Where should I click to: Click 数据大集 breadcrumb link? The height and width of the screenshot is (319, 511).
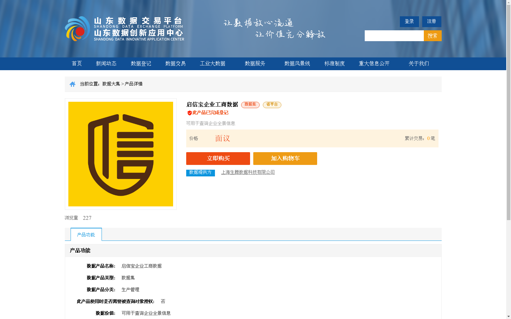coord(111,84)
